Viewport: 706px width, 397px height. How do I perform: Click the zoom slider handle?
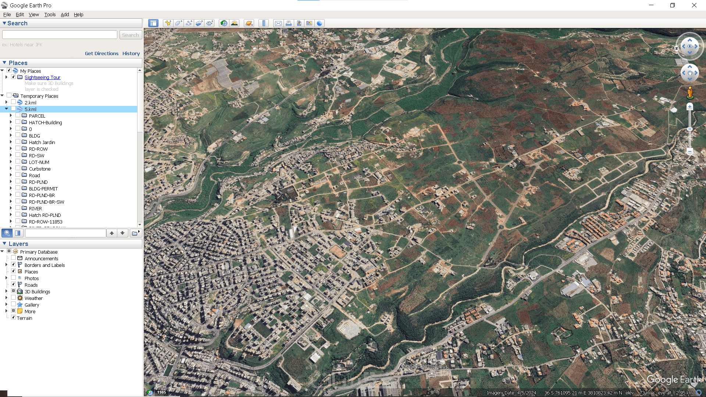coord(690,129)
